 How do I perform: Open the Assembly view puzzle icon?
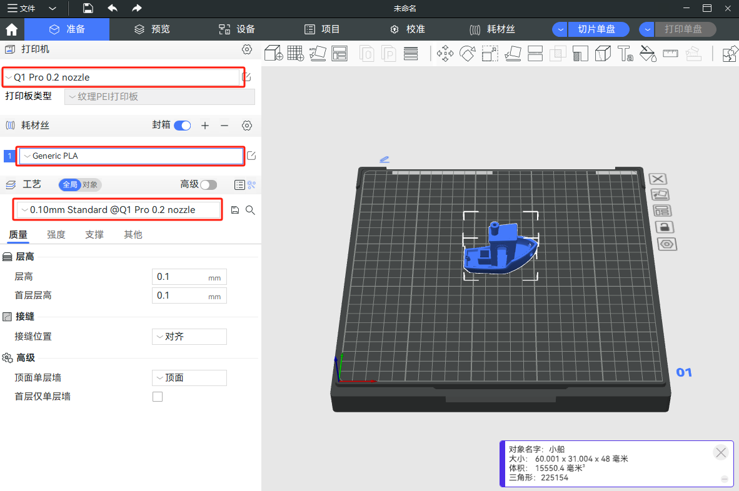[x=730, y=54]
